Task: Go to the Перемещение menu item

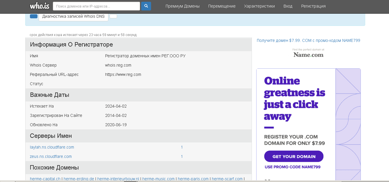Action: [222, 6]
